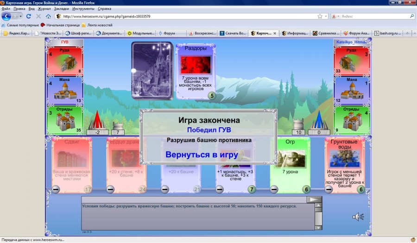The height and width of the screenshot is (243, 417).
Task: Open the Инструменты menu
Action: coord(83,8)
